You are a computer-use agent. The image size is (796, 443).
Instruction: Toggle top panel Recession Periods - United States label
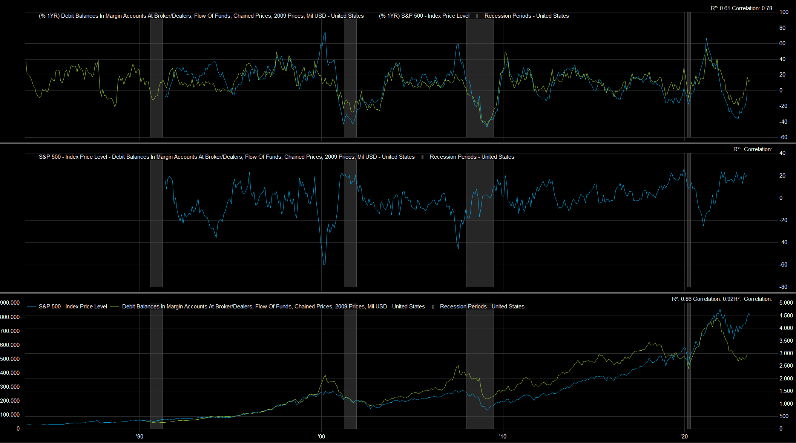point(526,16)
